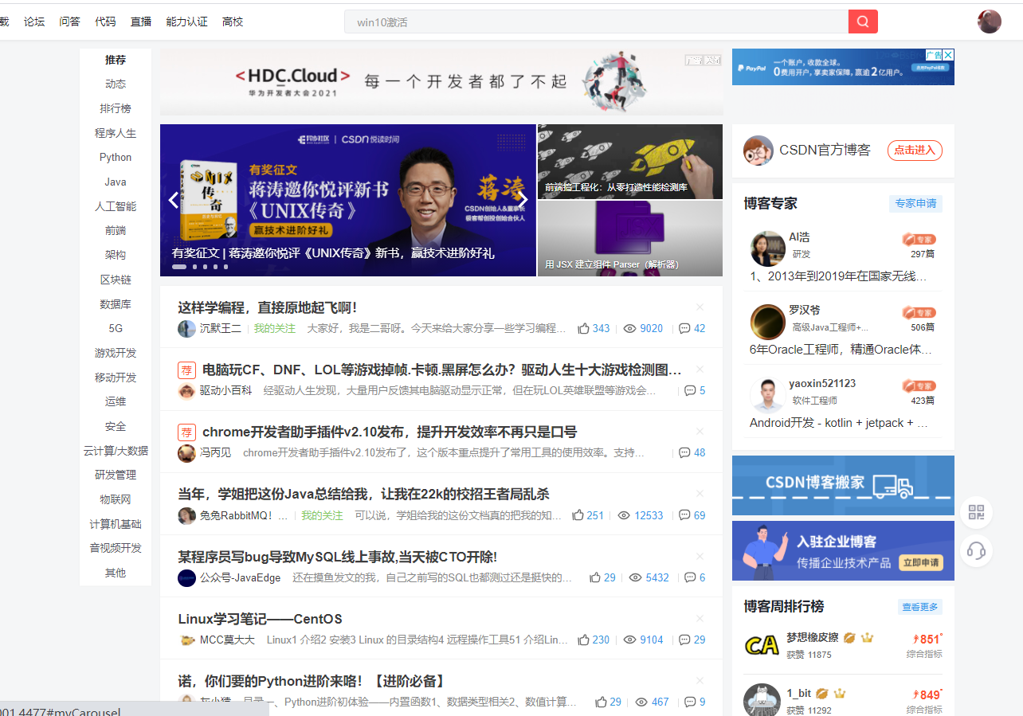Show next carousel slide arrow

pos(523,200)
